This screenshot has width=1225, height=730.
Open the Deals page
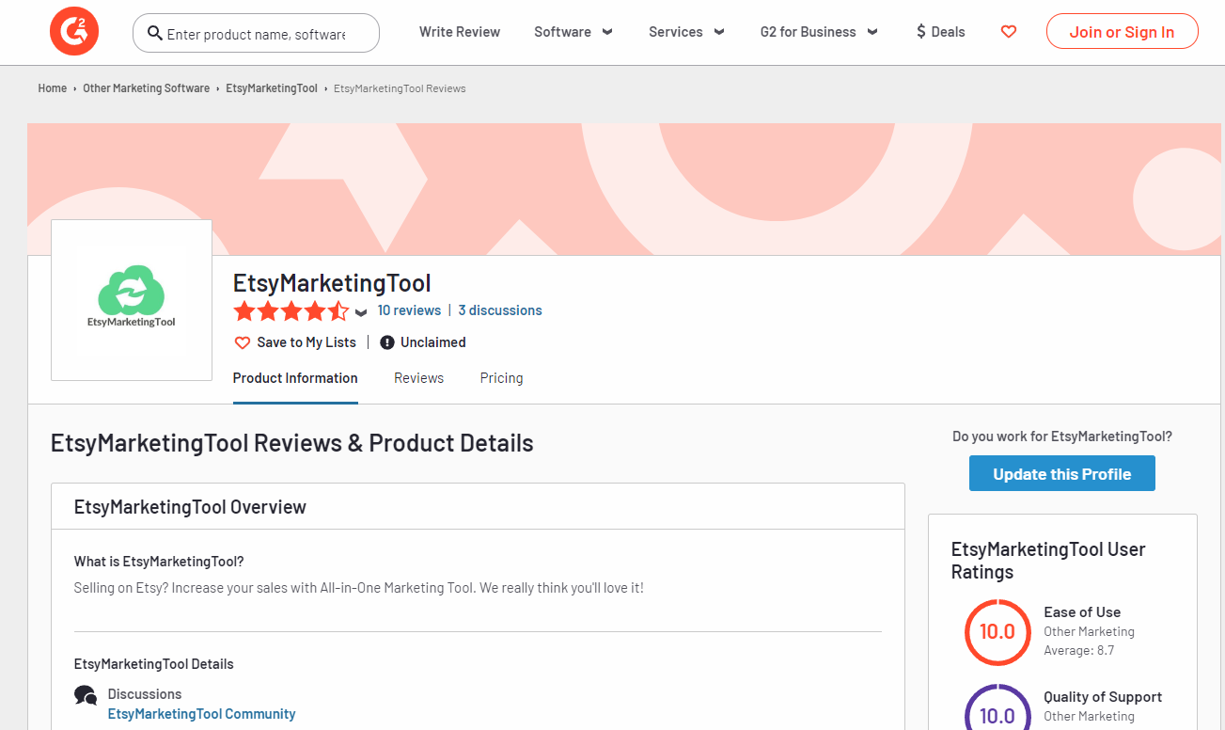pyautogui.click(x=941, y=32)
